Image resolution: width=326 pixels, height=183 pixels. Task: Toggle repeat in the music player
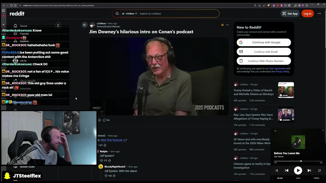(x=319, y=171)
